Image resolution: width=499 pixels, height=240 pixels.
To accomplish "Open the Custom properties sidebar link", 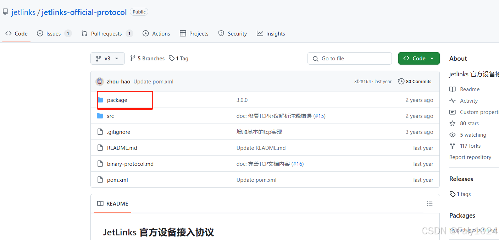I will [479, 112].
